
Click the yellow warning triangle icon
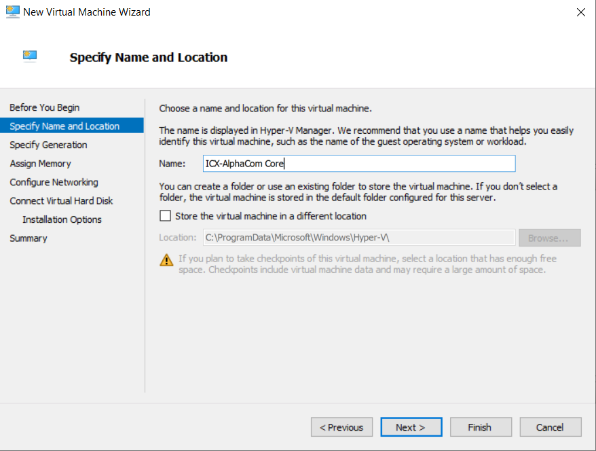166,259
